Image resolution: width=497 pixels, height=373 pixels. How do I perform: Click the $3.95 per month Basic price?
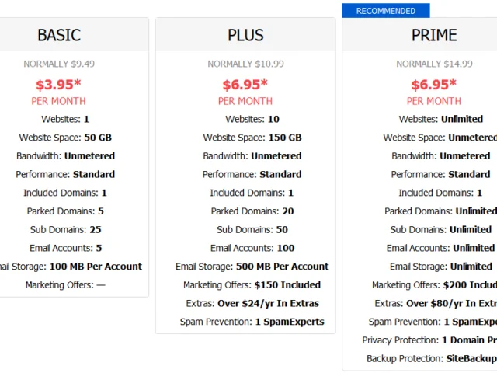click(58, 85)
